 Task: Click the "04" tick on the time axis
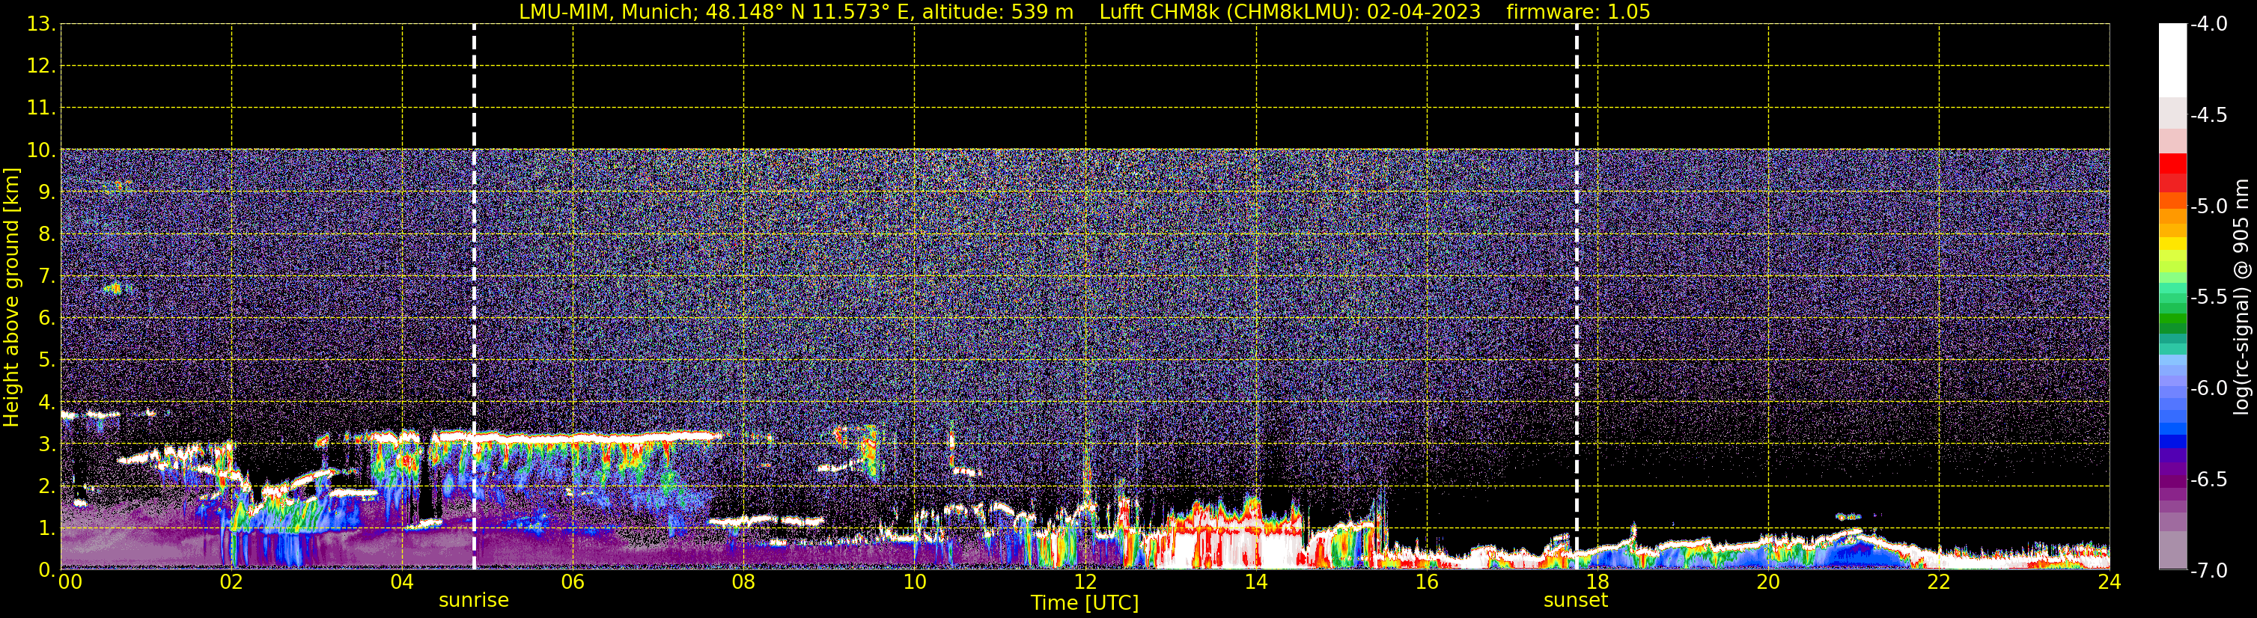point(402,583)
